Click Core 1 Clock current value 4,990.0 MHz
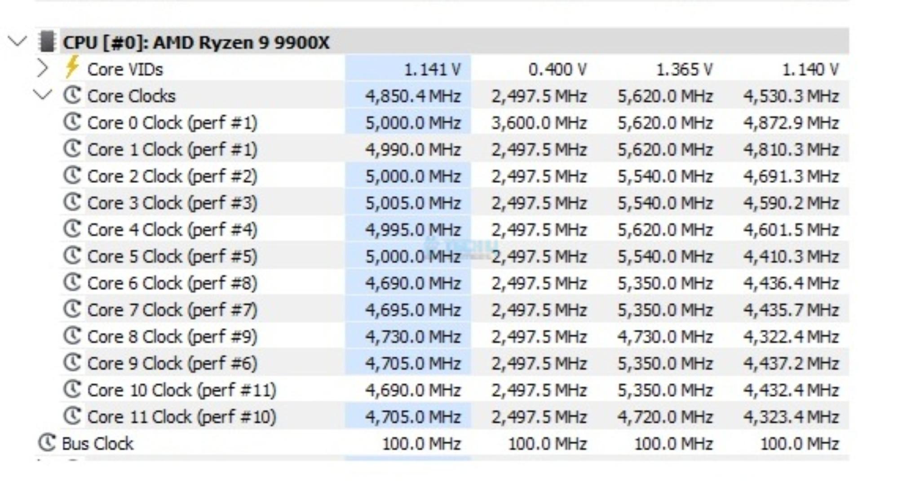 click(x=413, y=149)
